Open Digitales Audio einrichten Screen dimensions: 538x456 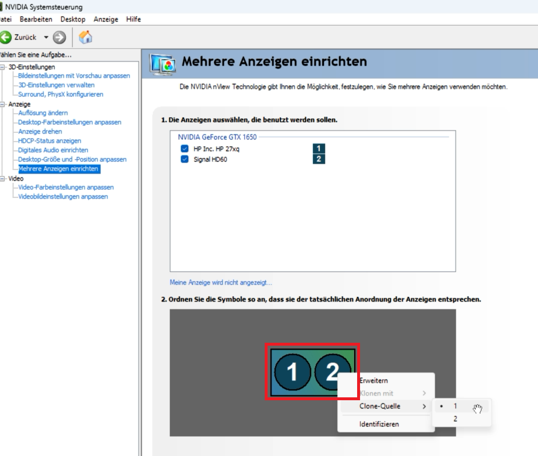pos(53,150)
